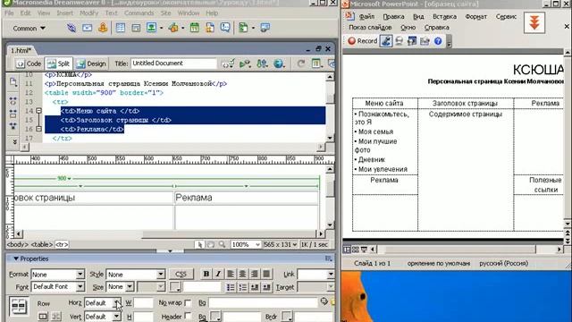
Task: Collapse the code block at line 14
Action: pos(38,111)
